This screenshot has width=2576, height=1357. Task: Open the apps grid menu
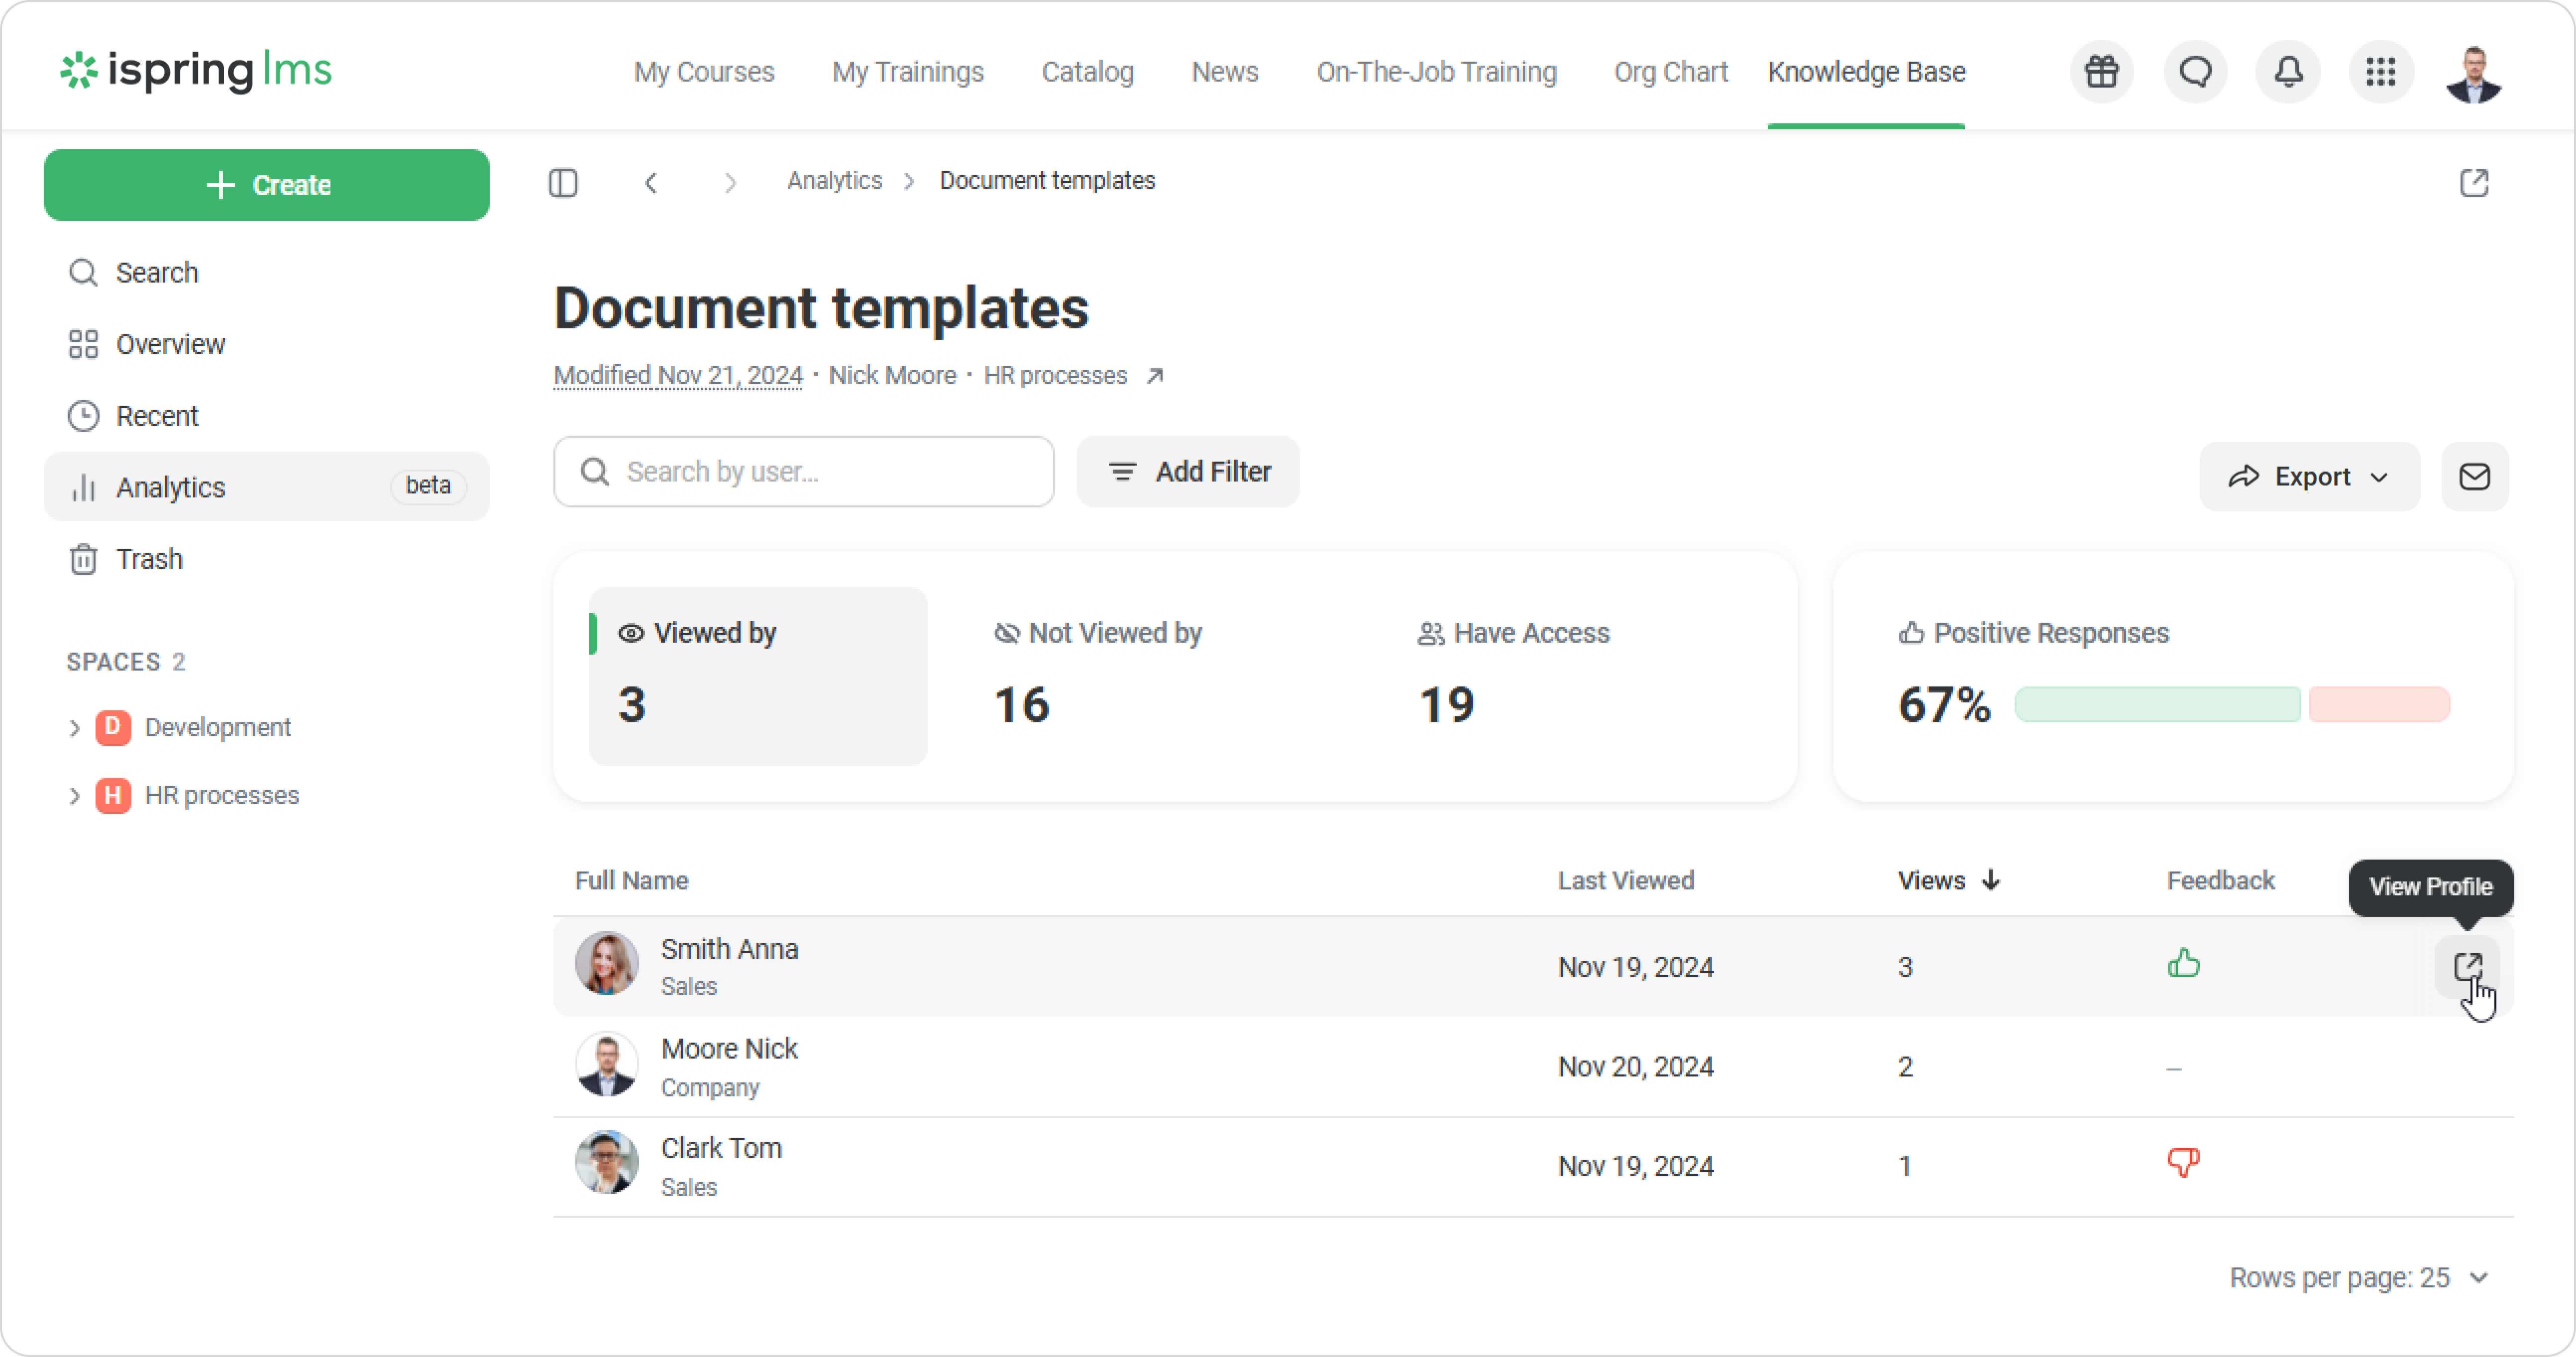2380,72
